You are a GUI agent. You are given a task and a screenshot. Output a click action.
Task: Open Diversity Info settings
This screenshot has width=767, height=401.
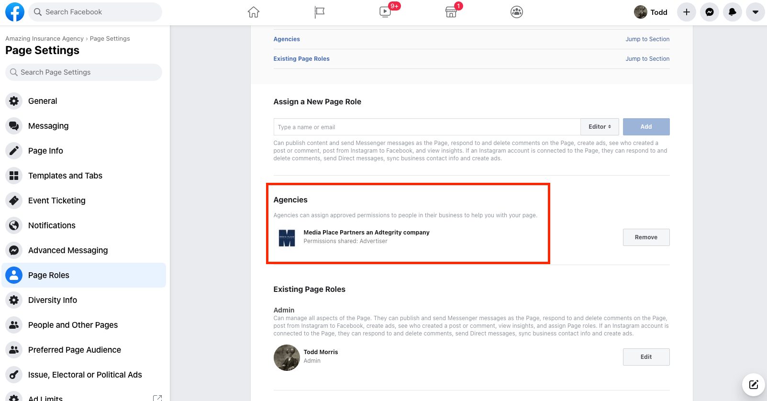click(84, 300)
